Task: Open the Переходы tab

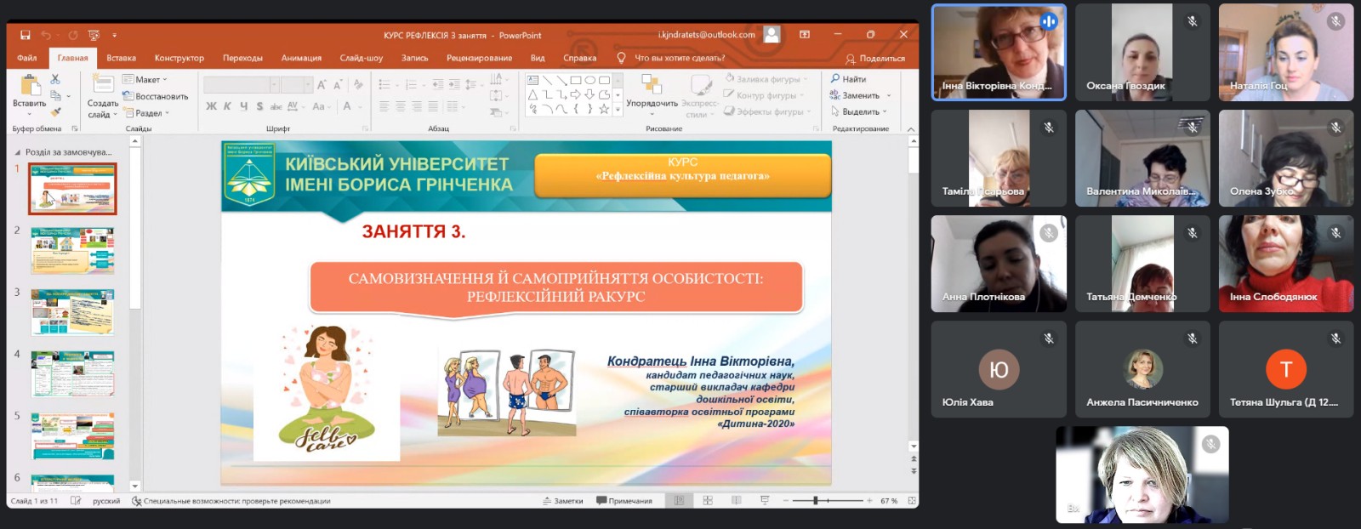Action: pos(242,58)
